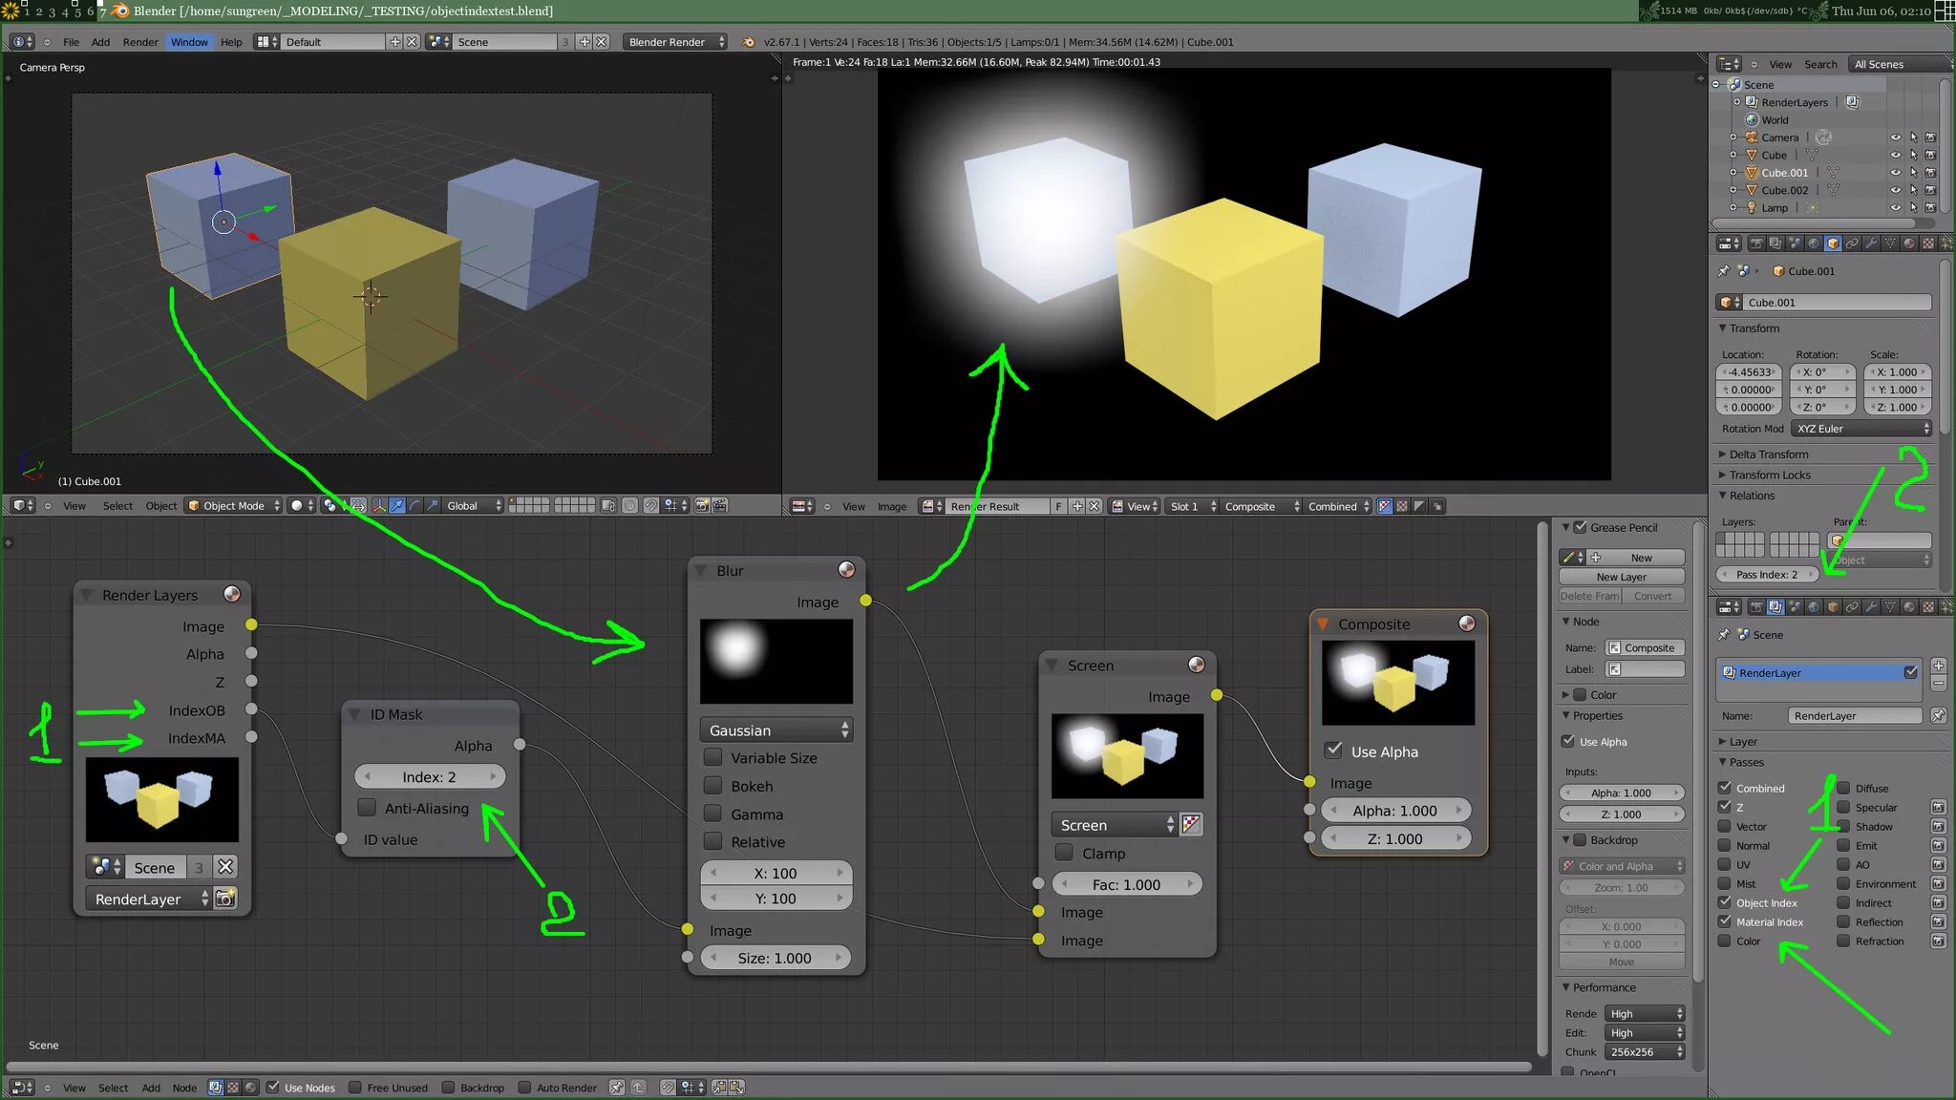Open the Gaussian filter type dropdown
The image size is (1956, 1100).
(776, 730)
